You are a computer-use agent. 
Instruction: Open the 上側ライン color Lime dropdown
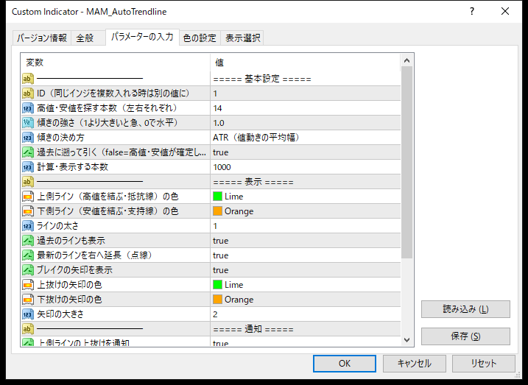pyautogui.click(x=306, y=197)
